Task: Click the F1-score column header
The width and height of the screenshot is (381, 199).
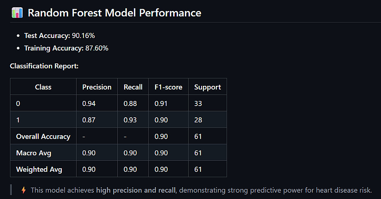Action: coord(168,87)
